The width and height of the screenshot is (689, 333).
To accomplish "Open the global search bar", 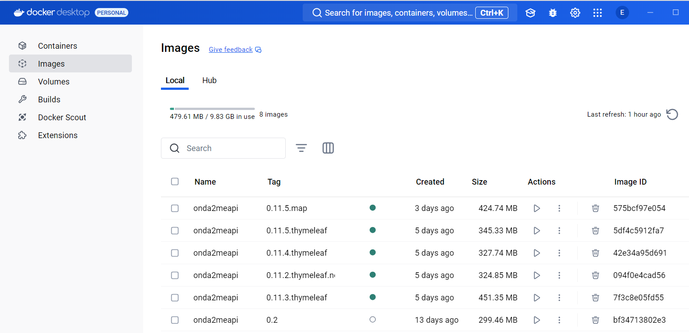I will (x=410, y=13).
